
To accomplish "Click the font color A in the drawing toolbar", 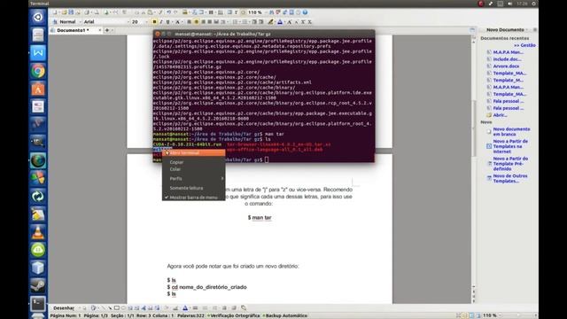I will (185, 308).
